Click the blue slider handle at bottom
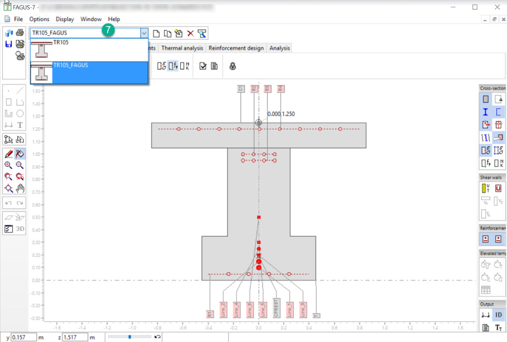The width and height of the screenshot is (507, 342). click(x=130, y=337)
